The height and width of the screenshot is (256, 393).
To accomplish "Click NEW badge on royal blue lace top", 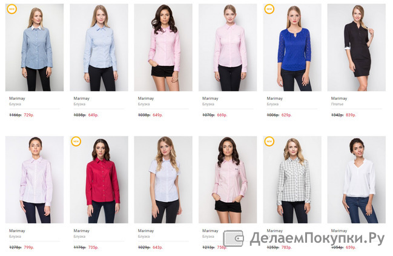I will pos(269,9).
